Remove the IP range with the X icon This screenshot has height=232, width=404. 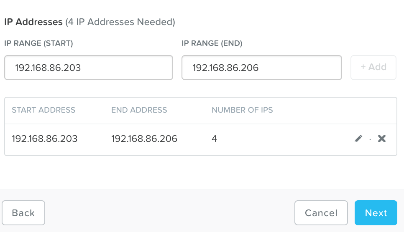click(381, 139)
